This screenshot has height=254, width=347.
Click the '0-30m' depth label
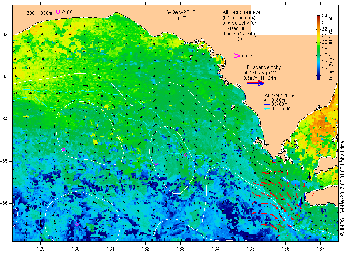pos(278,100)
